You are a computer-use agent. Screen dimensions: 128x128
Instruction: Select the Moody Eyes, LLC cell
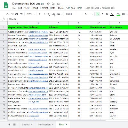18,70
